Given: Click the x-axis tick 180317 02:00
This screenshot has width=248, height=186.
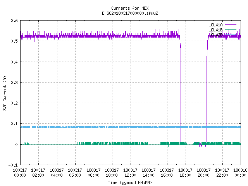Looking at the screenshot, I should point(38,172).
